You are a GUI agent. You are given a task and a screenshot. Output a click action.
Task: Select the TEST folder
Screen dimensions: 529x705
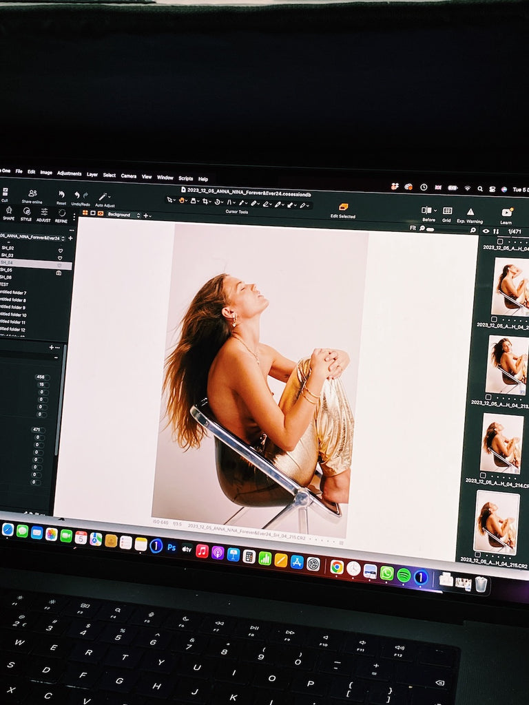pyautogui.click(x=4, y=284)
